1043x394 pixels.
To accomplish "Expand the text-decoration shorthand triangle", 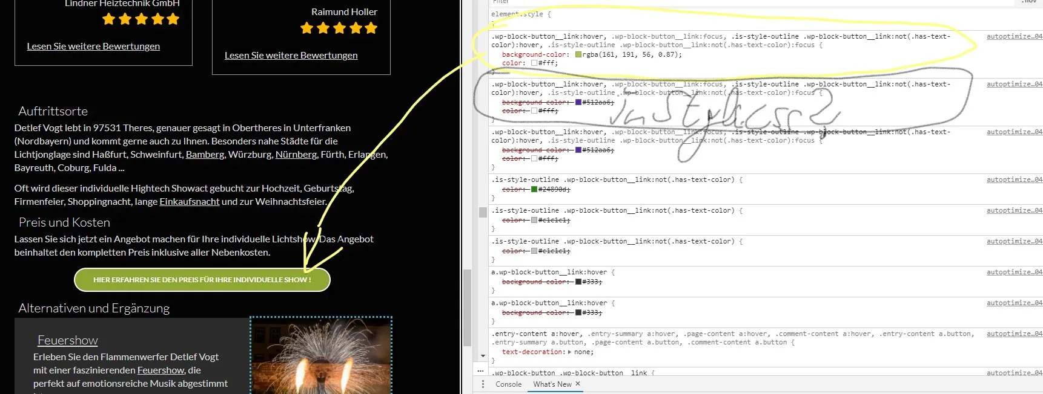I will 568,352.
